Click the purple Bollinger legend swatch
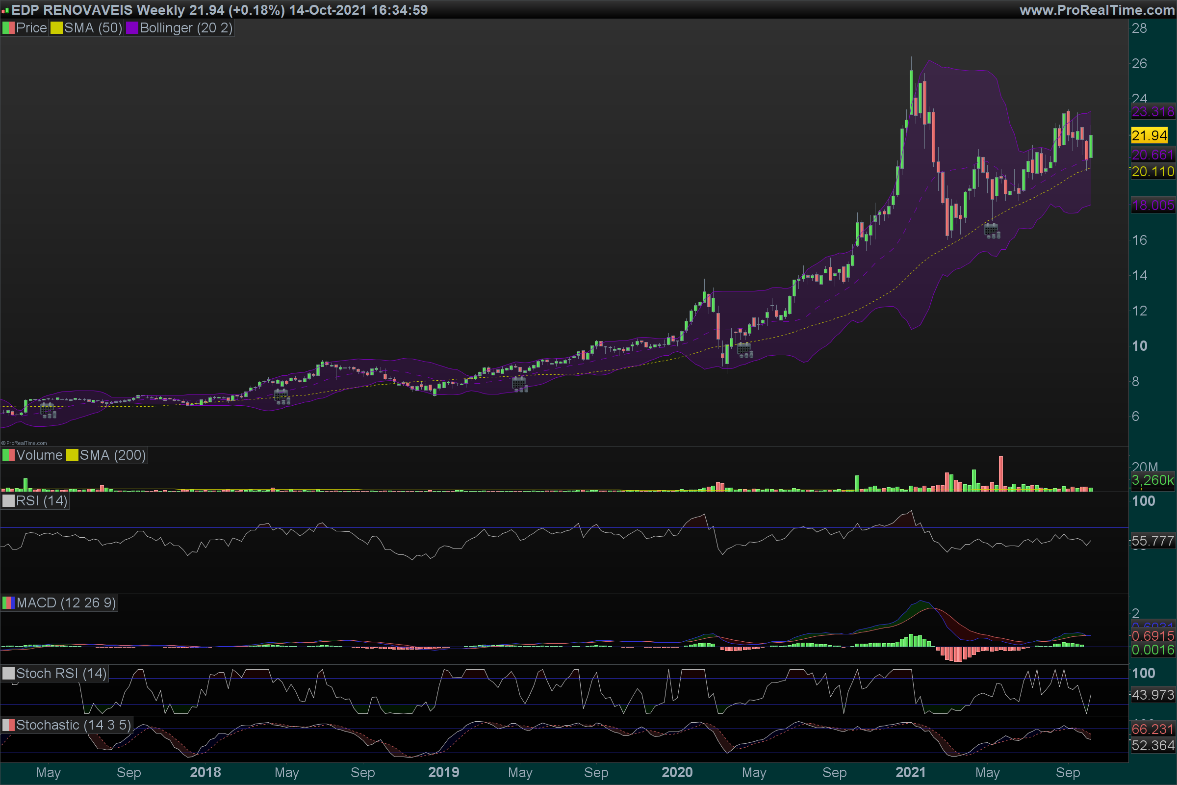This screenshot has width=1177, height=785. tap(132, 28)
